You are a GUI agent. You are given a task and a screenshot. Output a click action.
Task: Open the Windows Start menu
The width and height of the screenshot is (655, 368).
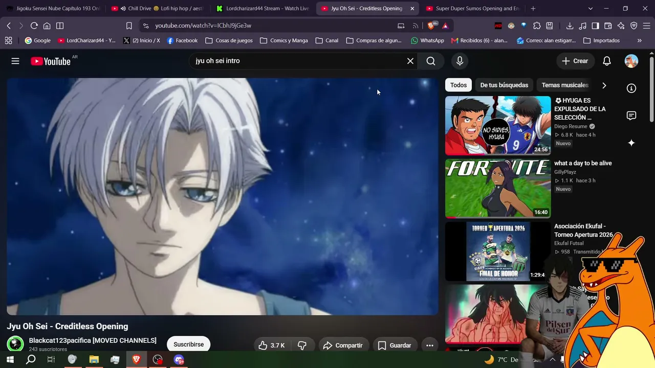10,360
